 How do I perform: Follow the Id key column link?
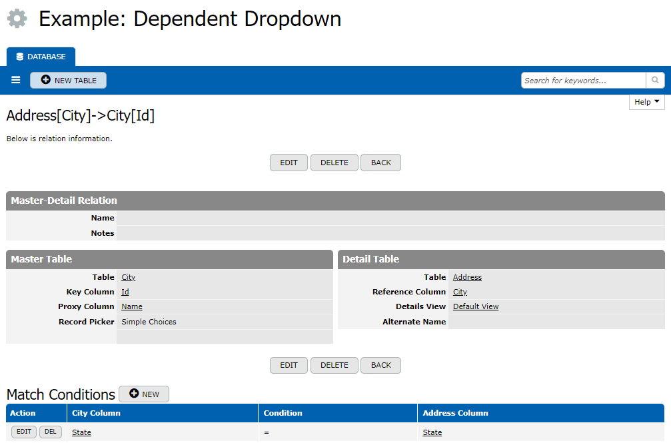[x=125, y=292]
